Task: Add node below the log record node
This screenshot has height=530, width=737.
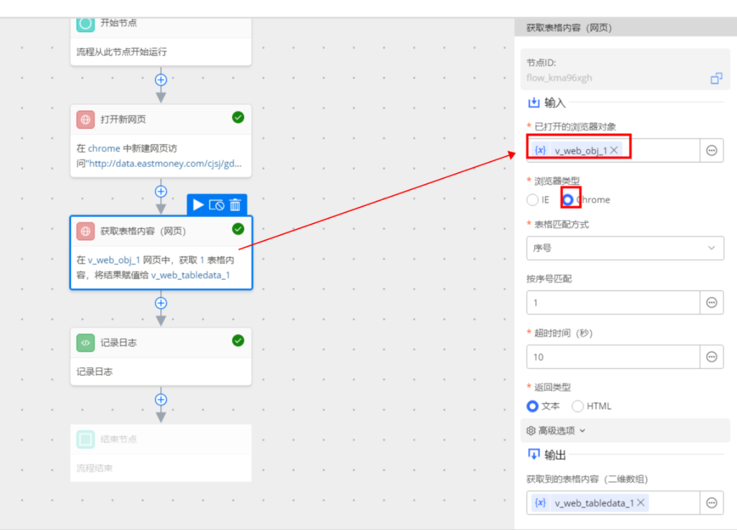Action: pyautogui.click(x=161, y=400)
